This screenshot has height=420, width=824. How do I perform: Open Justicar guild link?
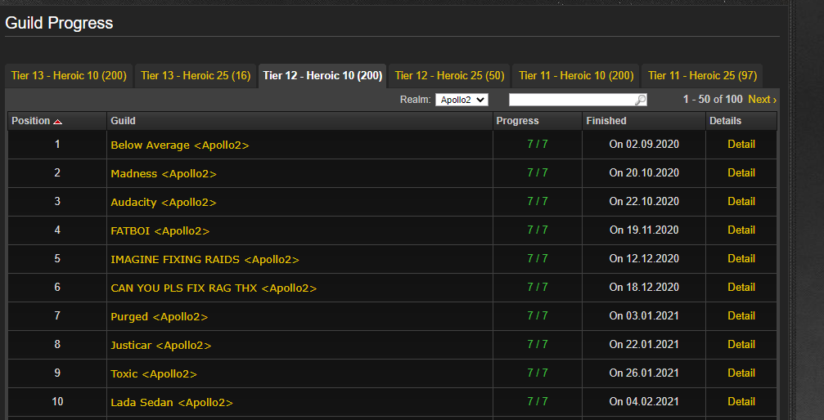click(x=161, y=345)
